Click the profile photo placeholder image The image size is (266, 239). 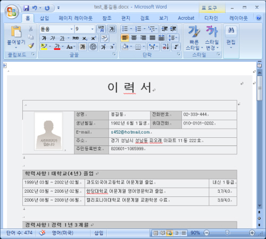coord(48,131)
